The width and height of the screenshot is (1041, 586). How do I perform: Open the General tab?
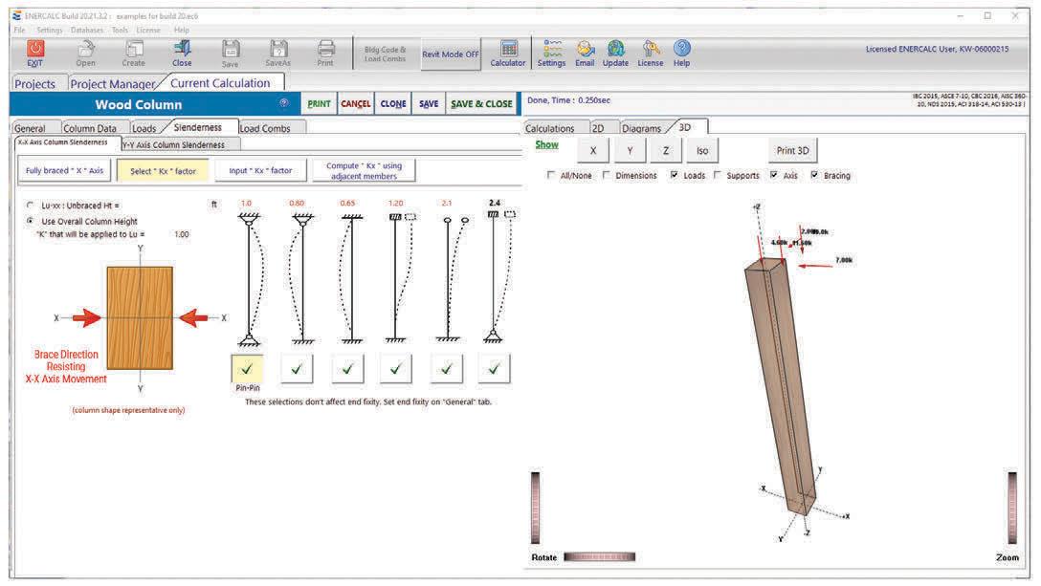(x=30, y=128)
